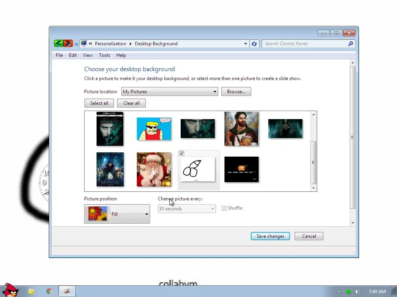Click the Select all button
The width and height of the screenshot is (397, 297).
pos(99,103)
